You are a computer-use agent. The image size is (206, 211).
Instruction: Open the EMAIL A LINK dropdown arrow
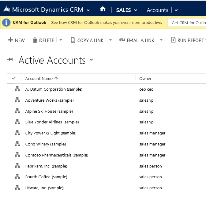(161, 40)
